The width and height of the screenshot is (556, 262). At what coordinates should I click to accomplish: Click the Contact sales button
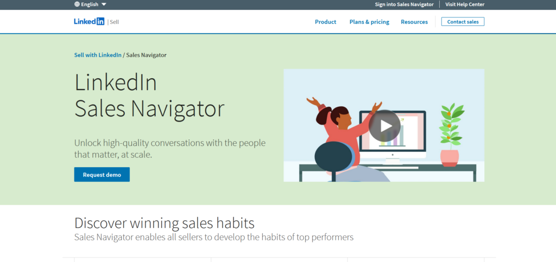pos(463,22)
